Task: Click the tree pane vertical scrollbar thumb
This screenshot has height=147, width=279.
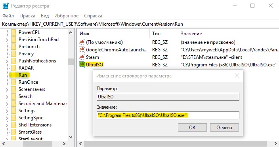Action: point(71,62)
